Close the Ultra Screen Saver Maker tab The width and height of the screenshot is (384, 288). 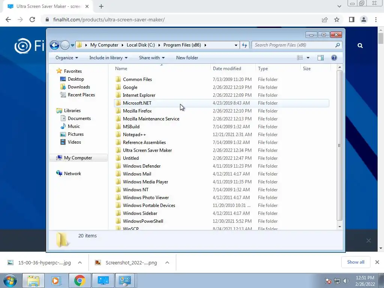87,7
